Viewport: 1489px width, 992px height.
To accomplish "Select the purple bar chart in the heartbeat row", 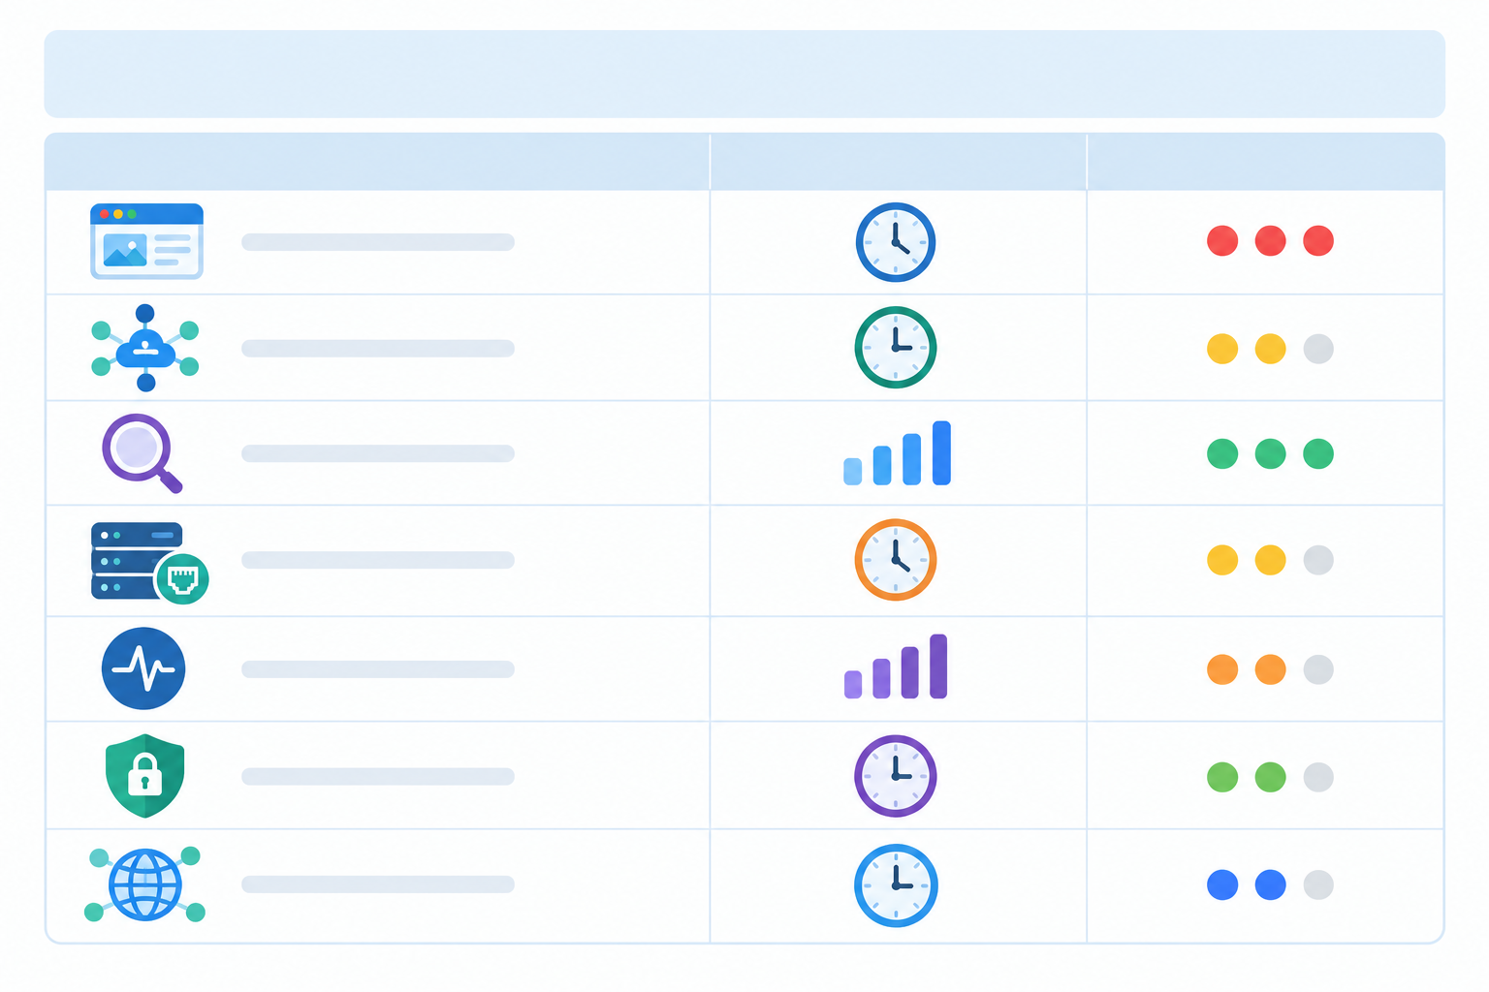I will click(896, 666).
